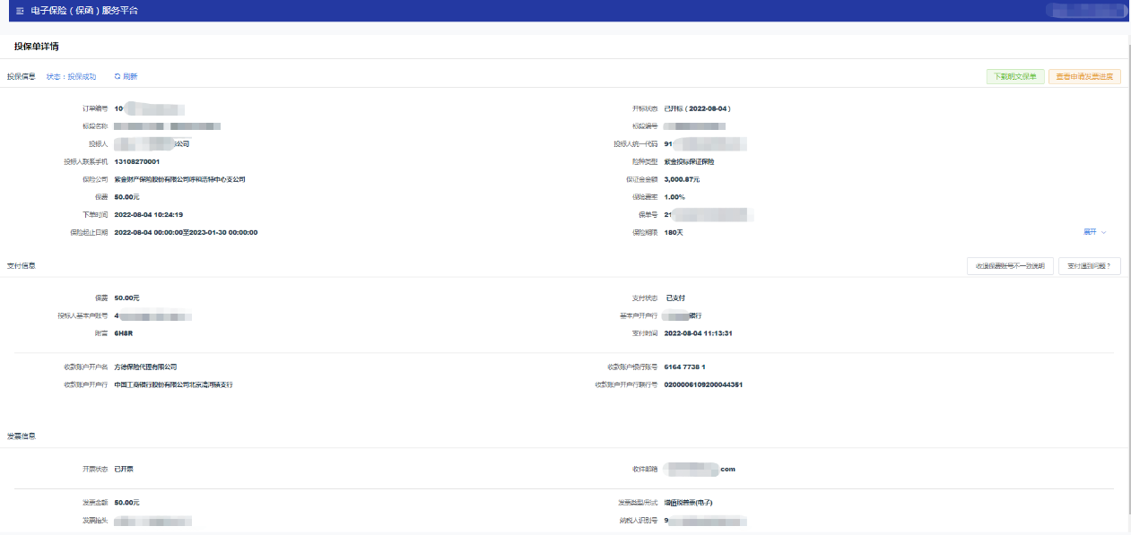The image size is (1131, 535).
Task: Expand the hidden policy details via 展开
Action: point(1090,232)
